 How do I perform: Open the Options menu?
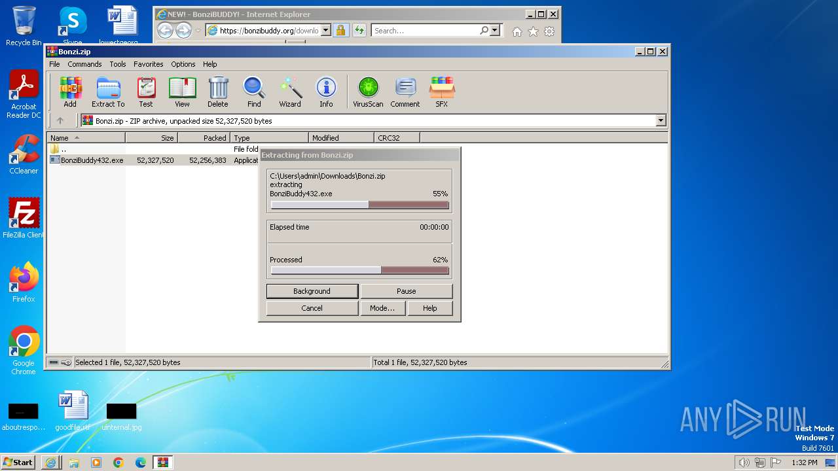click(x=183, y=64)
